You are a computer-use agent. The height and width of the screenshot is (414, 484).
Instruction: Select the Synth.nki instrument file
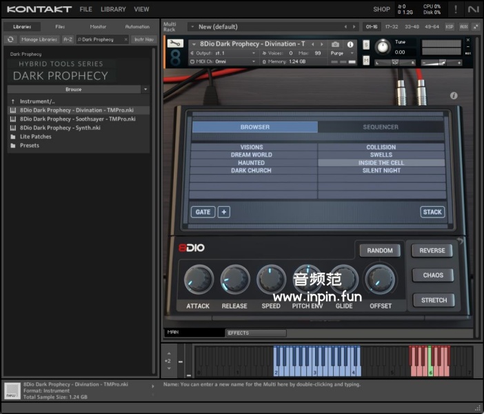tap(60, 128)
